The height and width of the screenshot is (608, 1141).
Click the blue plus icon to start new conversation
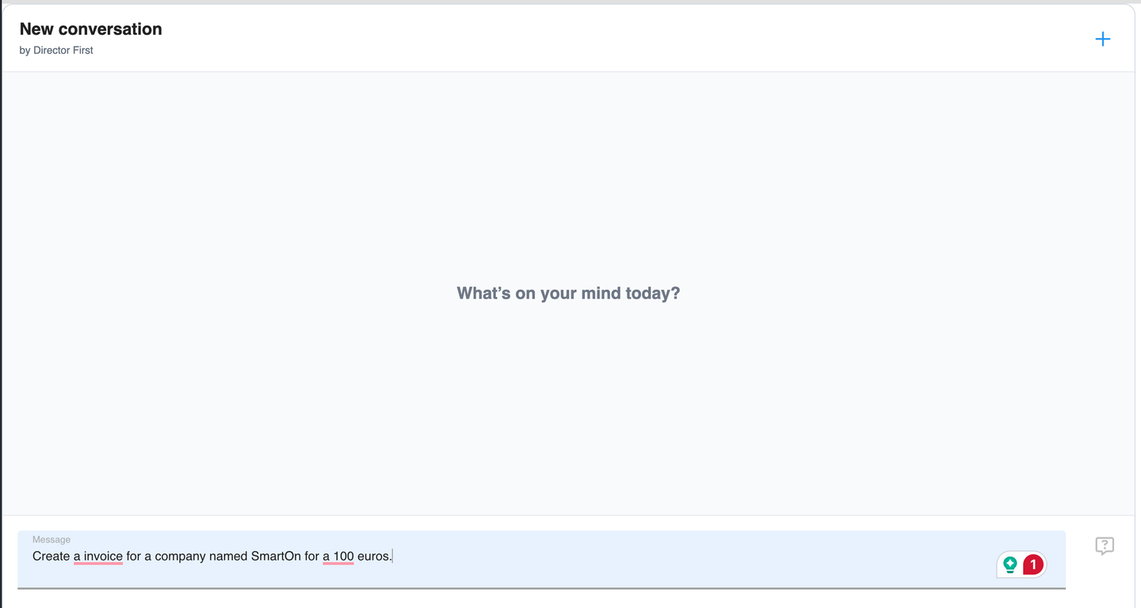coord(1102,38)
